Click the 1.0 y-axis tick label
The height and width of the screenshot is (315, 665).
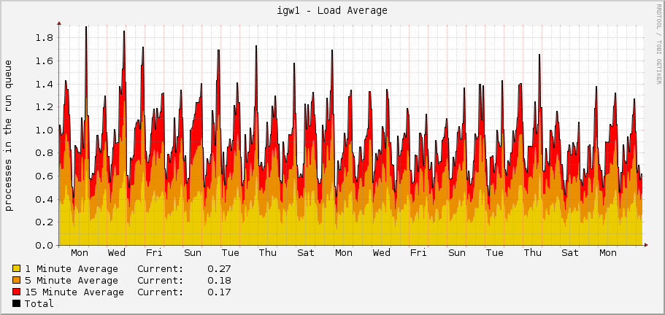tap(45, 130)
